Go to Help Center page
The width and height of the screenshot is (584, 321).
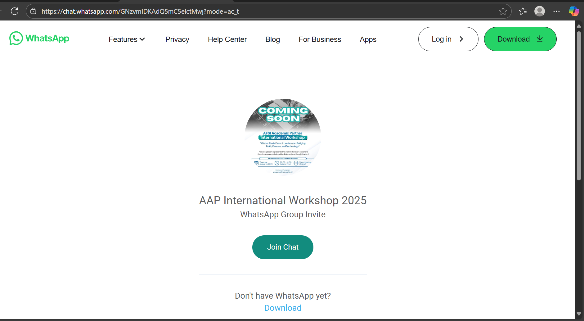227,39
